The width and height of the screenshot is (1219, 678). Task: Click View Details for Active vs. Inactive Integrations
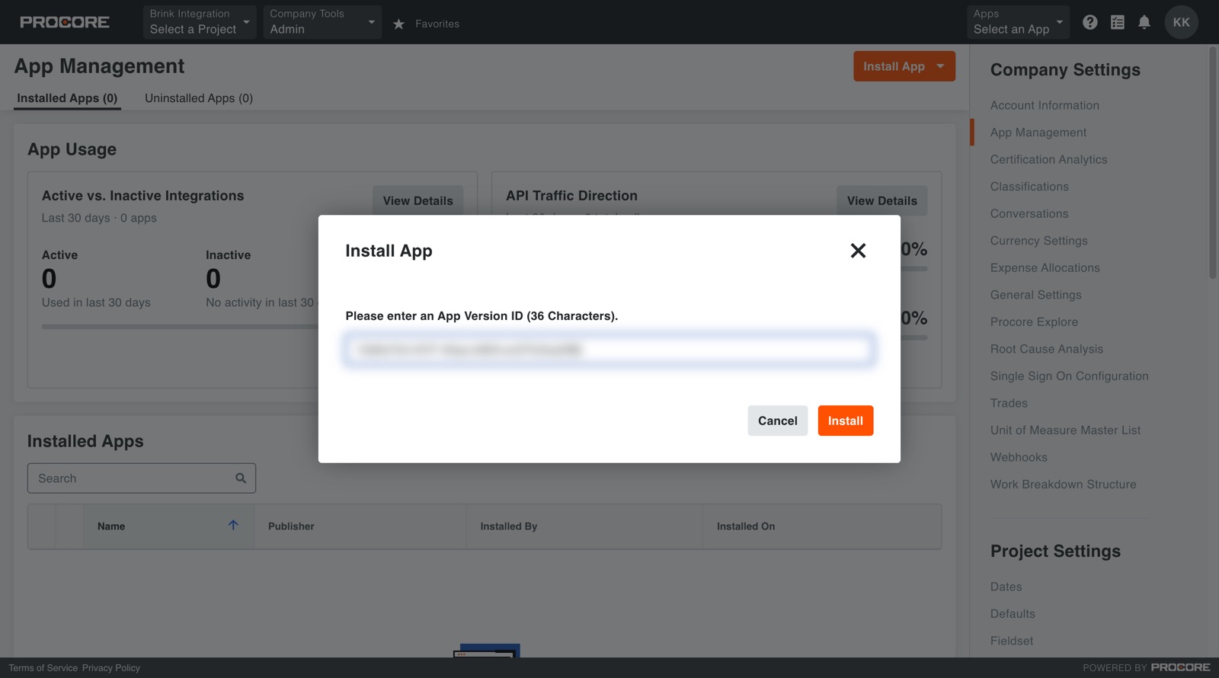tap(418, 200)
